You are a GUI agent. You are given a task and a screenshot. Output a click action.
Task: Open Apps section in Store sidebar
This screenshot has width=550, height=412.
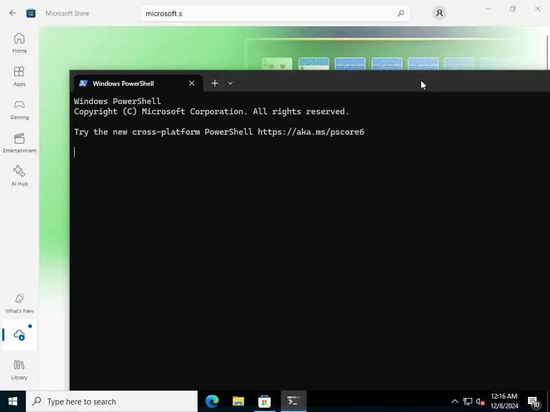[19, 76]
